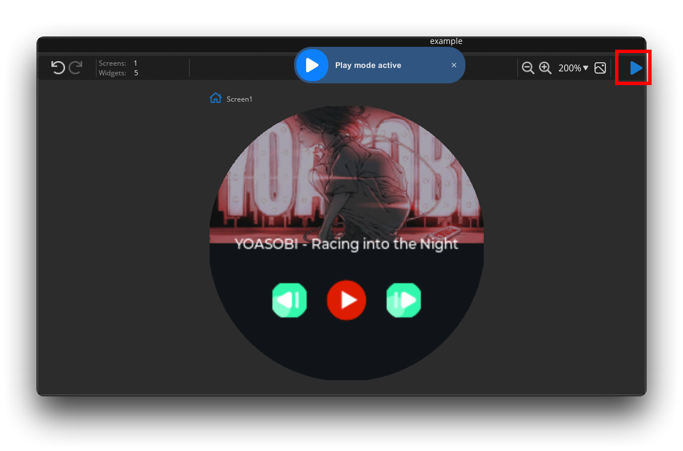Viewport: 683px width, 451px height.
Task: Click the green previous track button
Action: pos(290,300)
